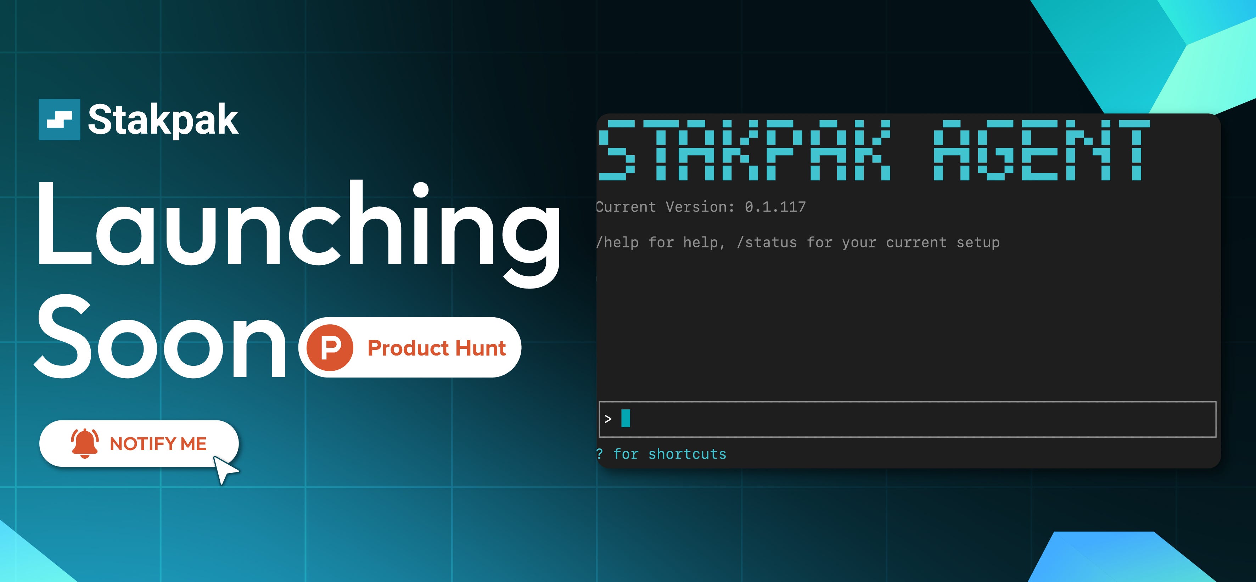
Task: Click 'Current Version: 0.1.117' text
Action: 701,207
